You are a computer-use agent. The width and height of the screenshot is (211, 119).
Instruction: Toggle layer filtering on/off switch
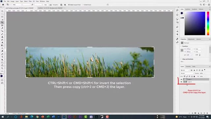coord(205,70)
